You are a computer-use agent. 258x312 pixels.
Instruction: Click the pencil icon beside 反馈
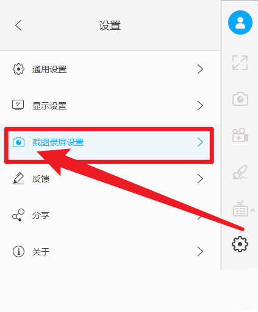18,178
